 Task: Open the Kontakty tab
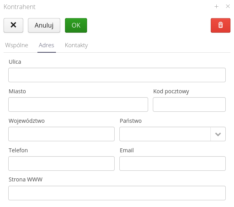coord(76,45)
